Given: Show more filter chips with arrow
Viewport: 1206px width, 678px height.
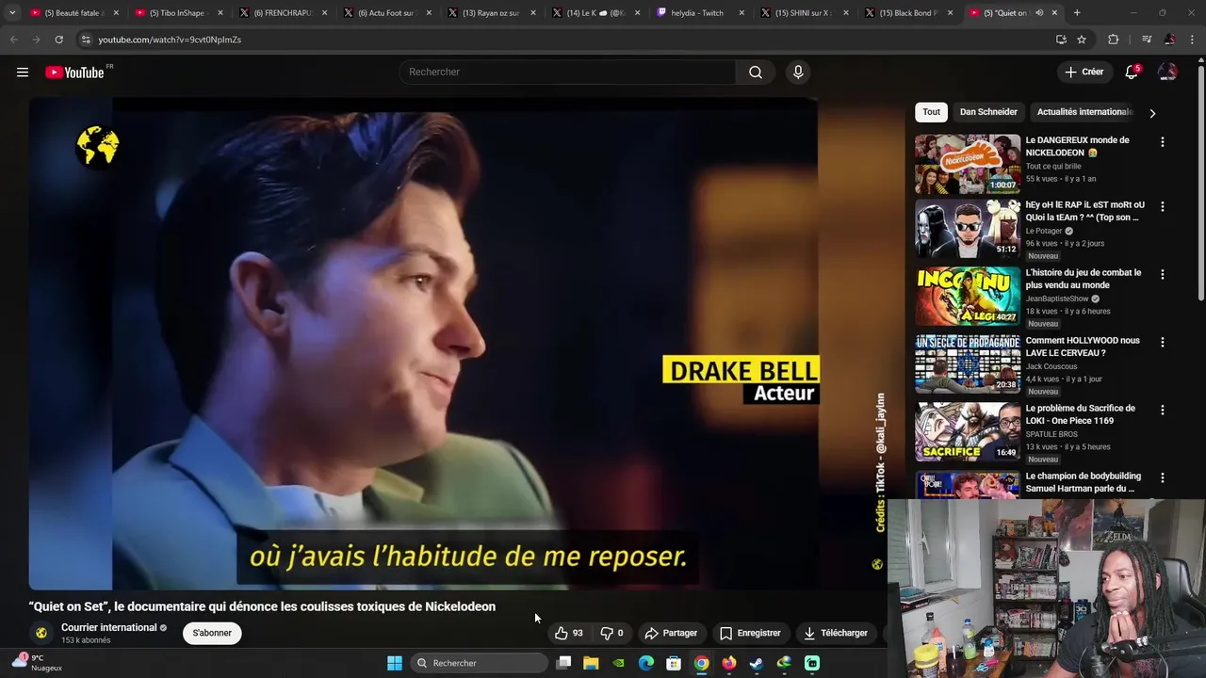Looking at the screenshot, I should coord(1151,113).
